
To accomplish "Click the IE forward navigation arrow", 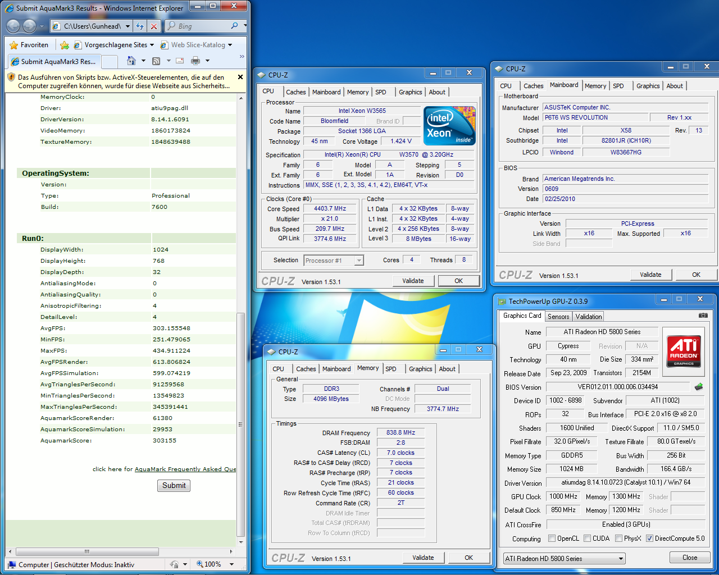I will tap(29, 26).
